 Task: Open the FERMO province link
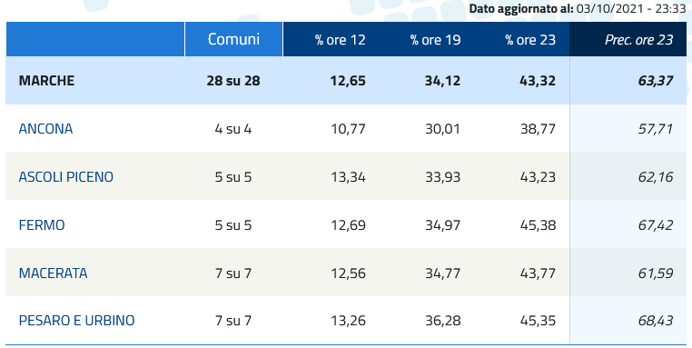[42, 224]
